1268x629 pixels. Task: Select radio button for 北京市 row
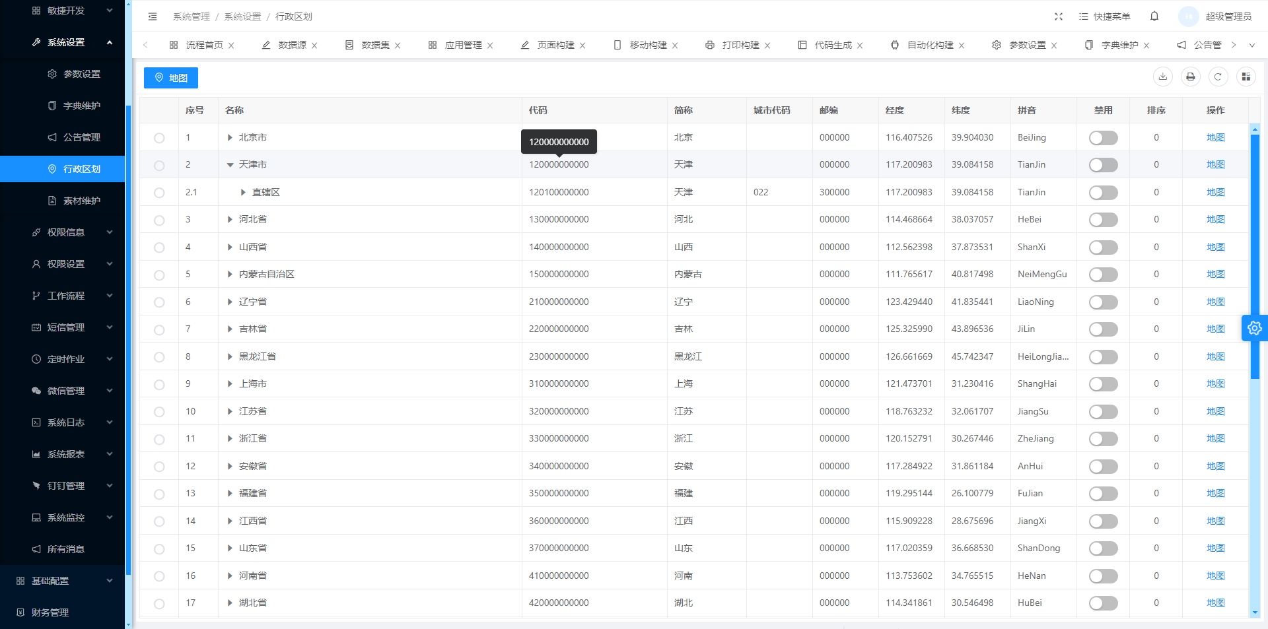click(x=159, y=138)
